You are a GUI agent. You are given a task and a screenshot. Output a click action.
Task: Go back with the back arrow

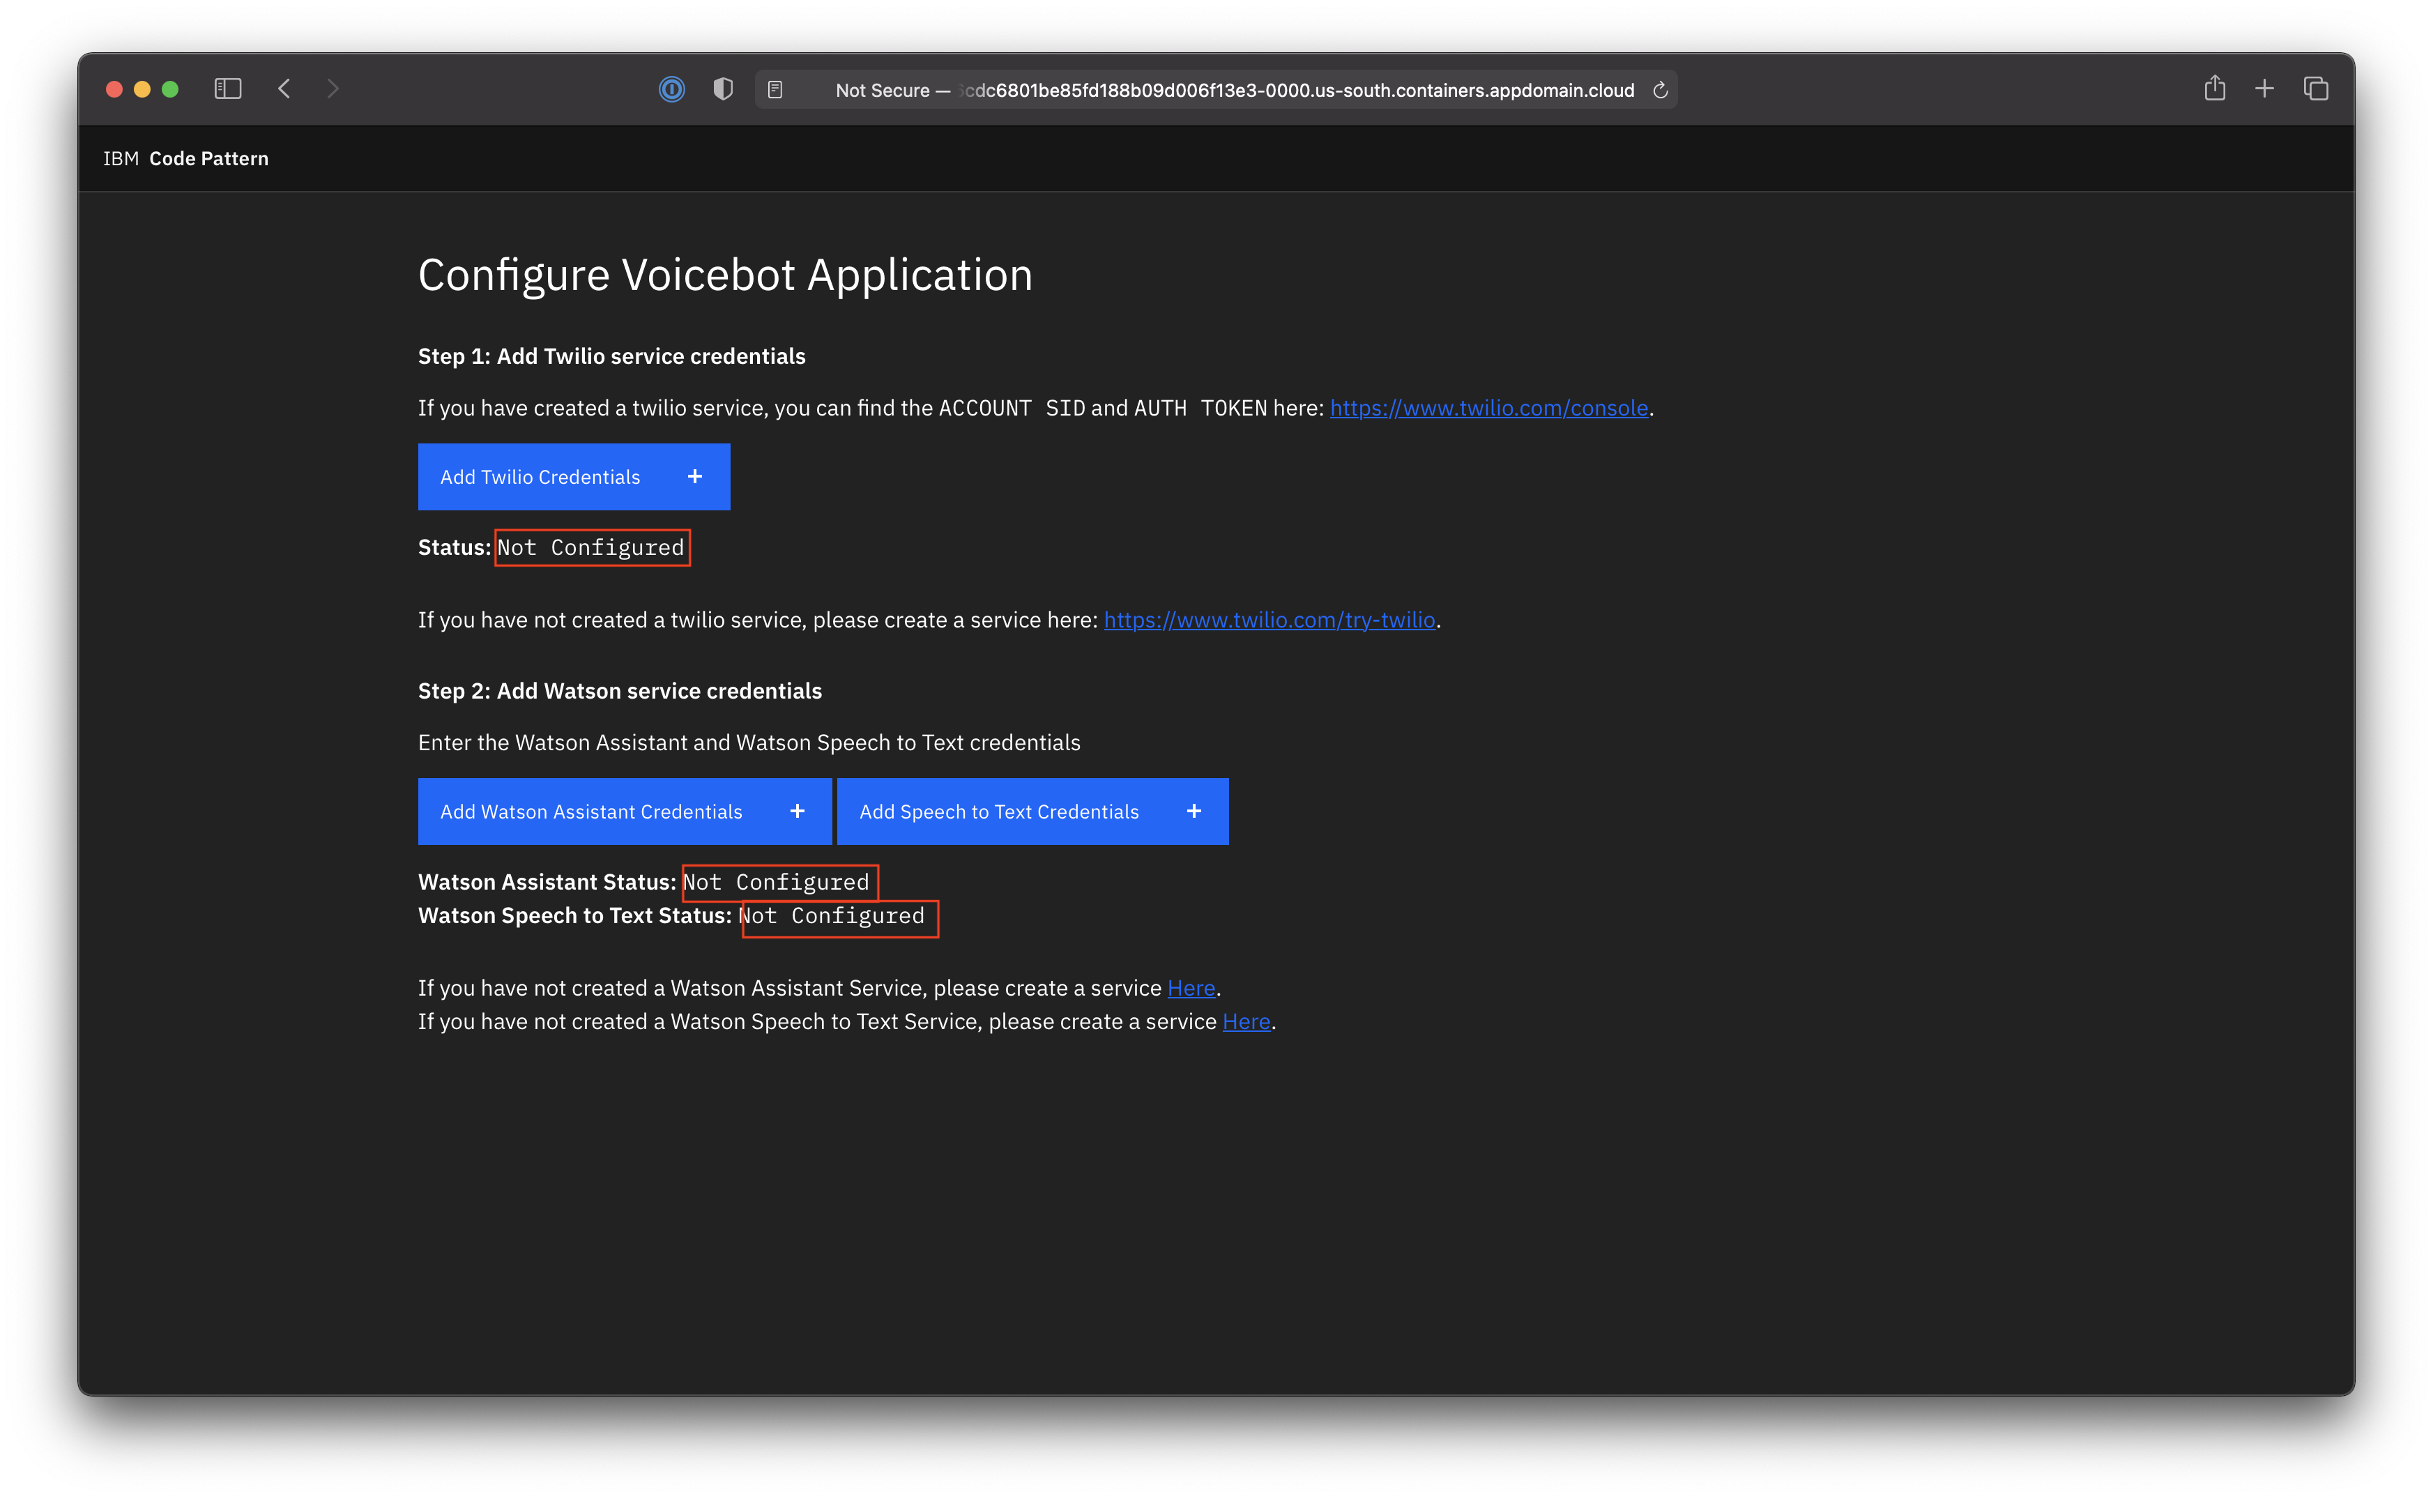tap(284, 89)
